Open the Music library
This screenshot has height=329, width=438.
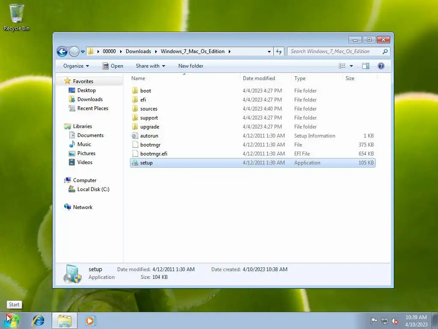84,144
